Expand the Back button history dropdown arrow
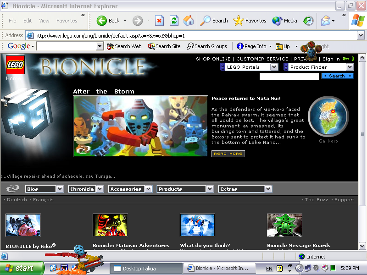This screenshot has width=367, height=275. coord(125,21)
